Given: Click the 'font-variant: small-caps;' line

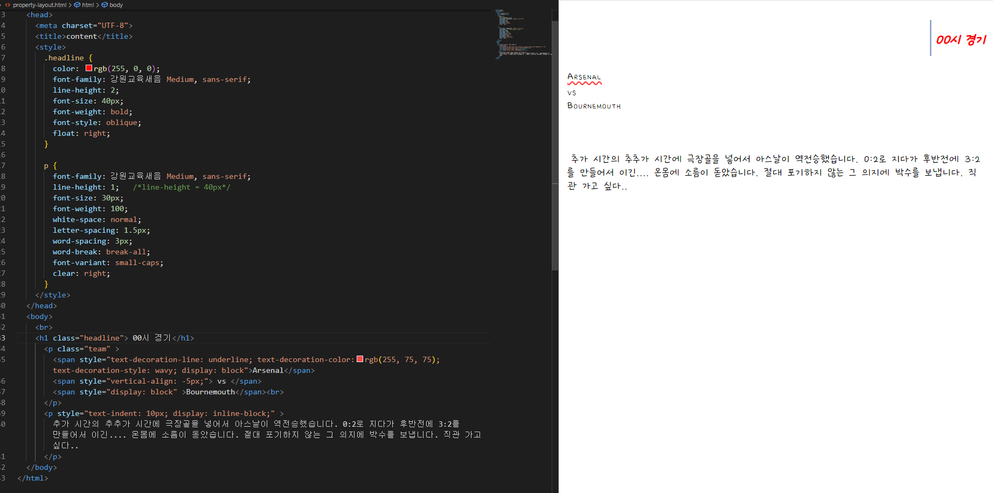Looking at the screenshot, I should (x=108, y=262).
